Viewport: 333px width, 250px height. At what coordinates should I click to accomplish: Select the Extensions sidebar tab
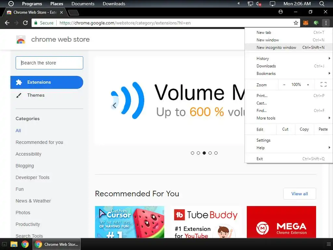coord(47,82)
